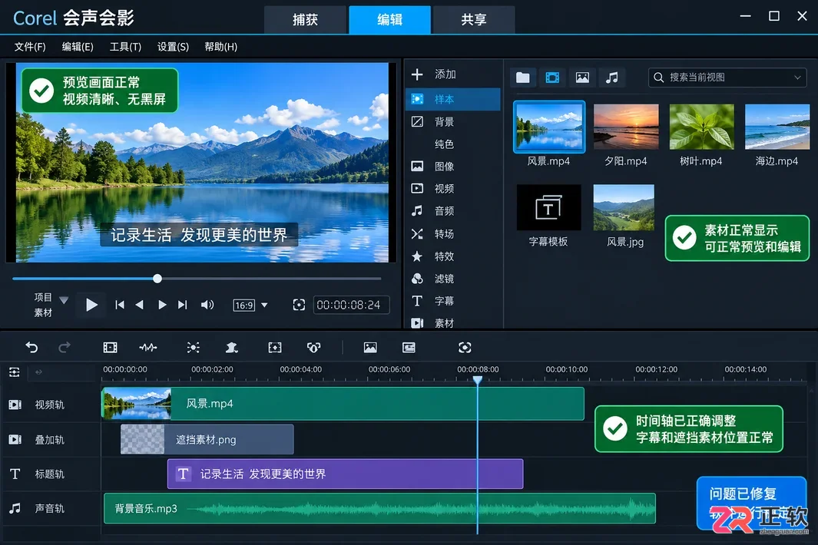The width and height of the screenshot is (818, 545).
Task: Open the 设置(S) menu
Action: tap(173, 47)
